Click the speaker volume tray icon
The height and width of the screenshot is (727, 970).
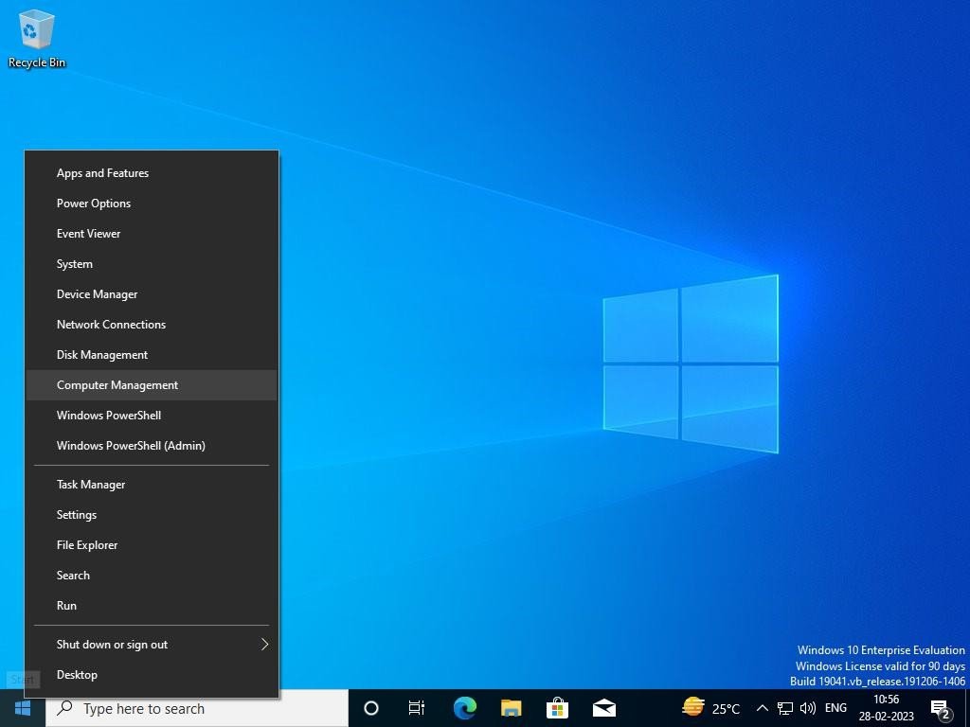pos(807,708)
